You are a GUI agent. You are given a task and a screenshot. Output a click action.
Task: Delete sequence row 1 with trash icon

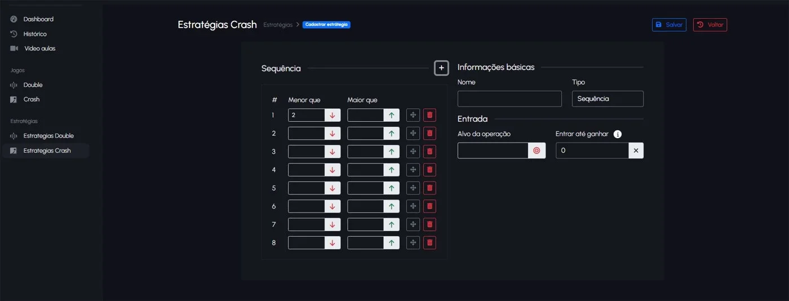430,115
